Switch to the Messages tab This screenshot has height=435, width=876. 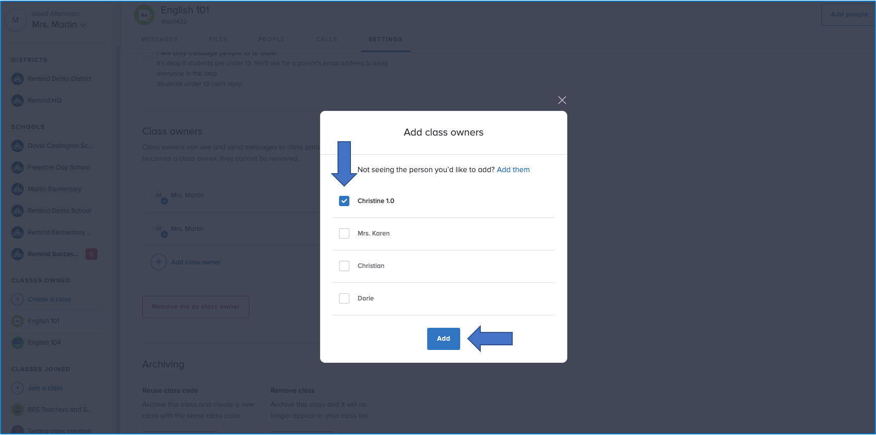(159, 39)
